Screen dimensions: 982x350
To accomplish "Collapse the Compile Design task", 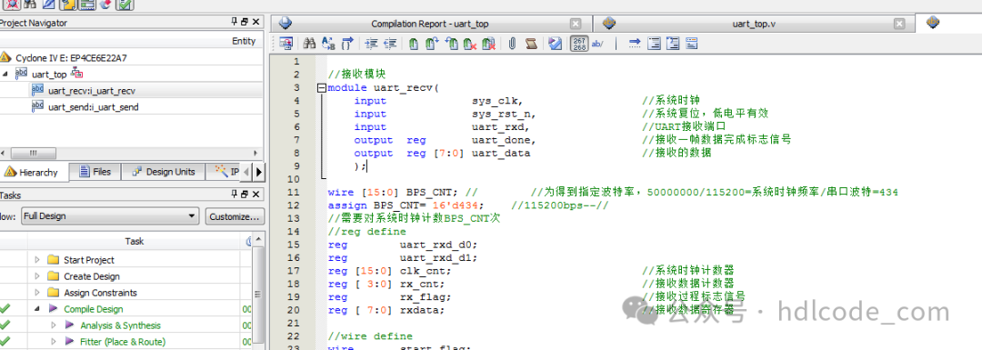I will [x=37, y=309].
